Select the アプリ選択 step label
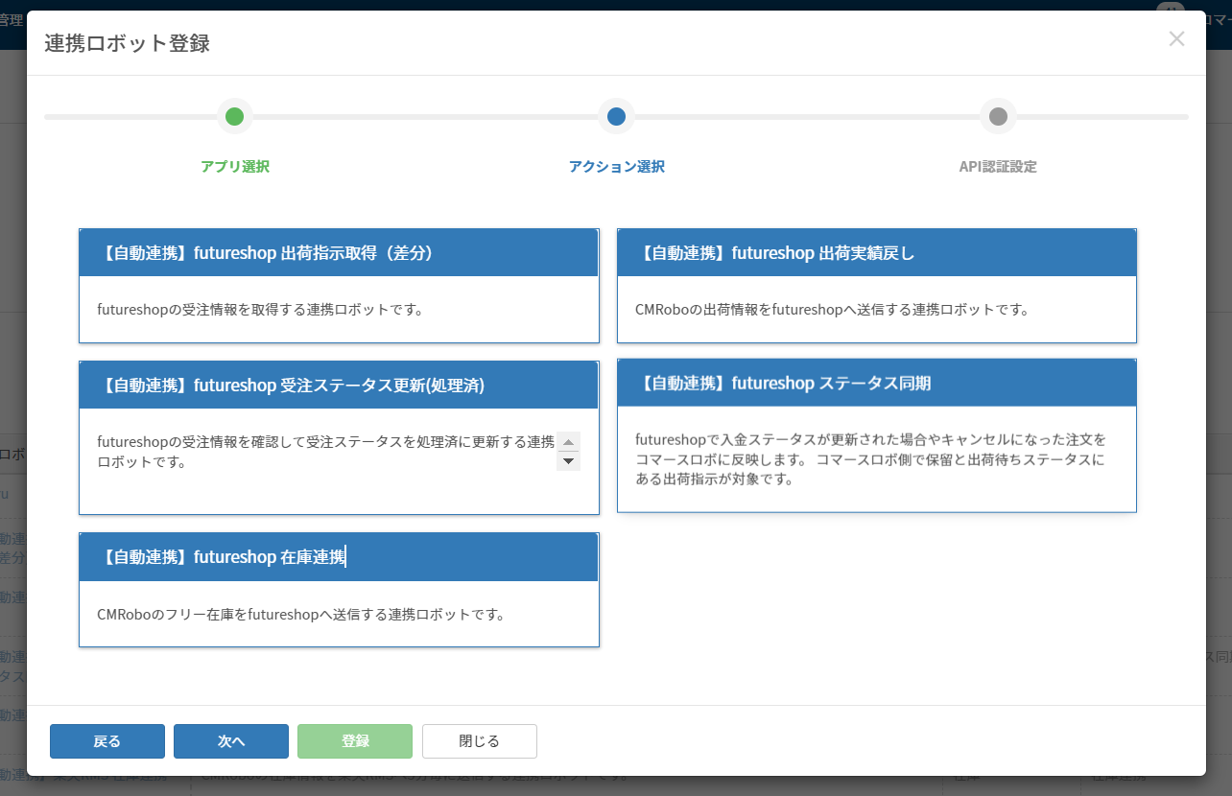 coord(235,167)
